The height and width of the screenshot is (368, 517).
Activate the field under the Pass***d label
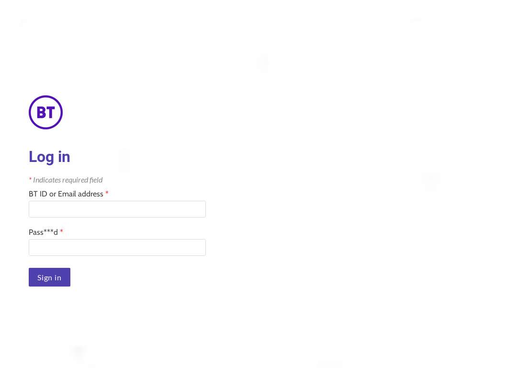(x=117, y=248)
